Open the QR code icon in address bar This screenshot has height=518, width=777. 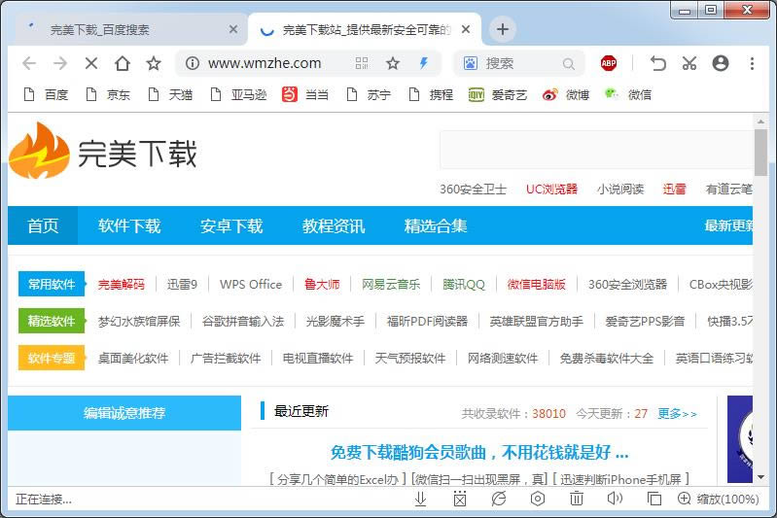coord(362,63)
